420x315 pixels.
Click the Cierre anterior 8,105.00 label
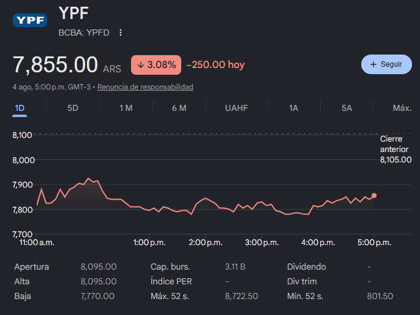click(x=396, y=150)
